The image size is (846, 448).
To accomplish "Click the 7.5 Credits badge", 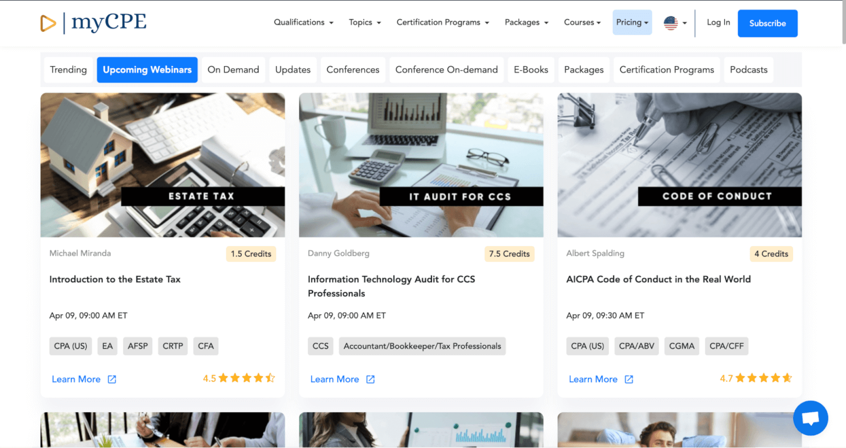I will click(509, 254).
